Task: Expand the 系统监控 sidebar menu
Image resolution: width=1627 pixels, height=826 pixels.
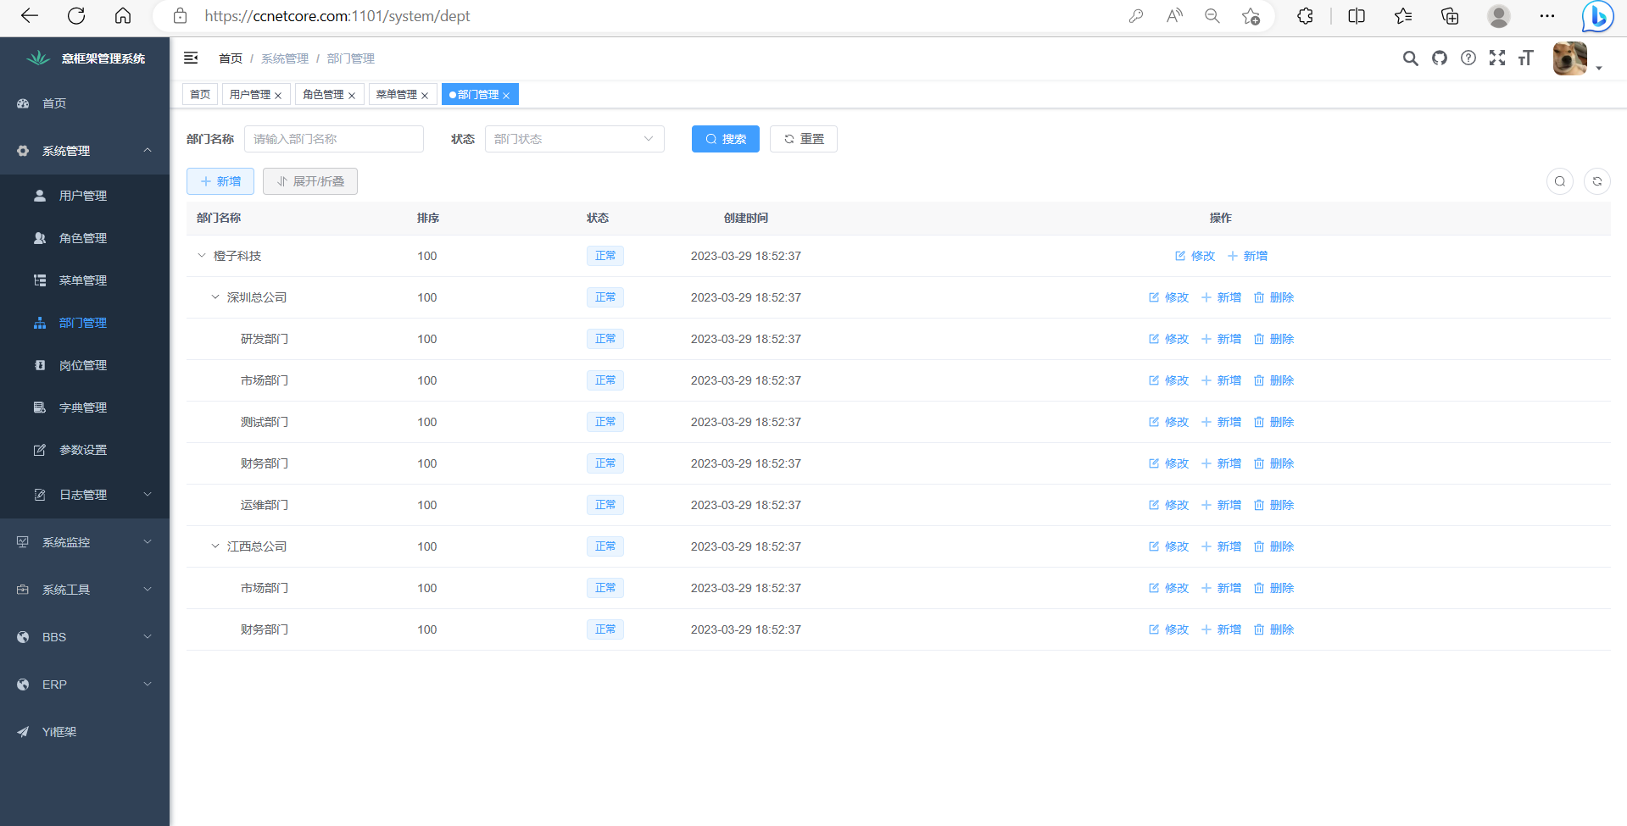Action: pos(85,542)
